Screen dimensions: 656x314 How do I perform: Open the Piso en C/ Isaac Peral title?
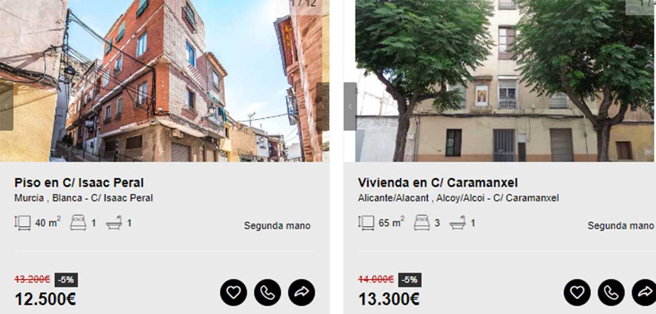(x=79, y=182)
